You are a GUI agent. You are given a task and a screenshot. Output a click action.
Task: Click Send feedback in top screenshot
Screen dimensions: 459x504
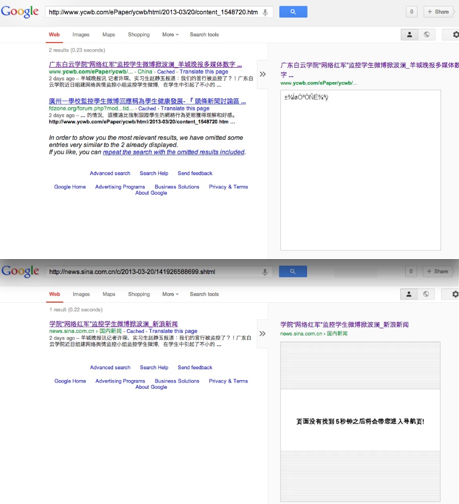click(195, 173)
